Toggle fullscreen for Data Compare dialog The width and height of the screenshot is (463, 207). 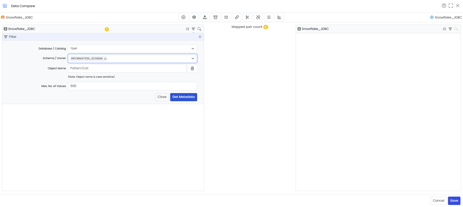point(451,6)
